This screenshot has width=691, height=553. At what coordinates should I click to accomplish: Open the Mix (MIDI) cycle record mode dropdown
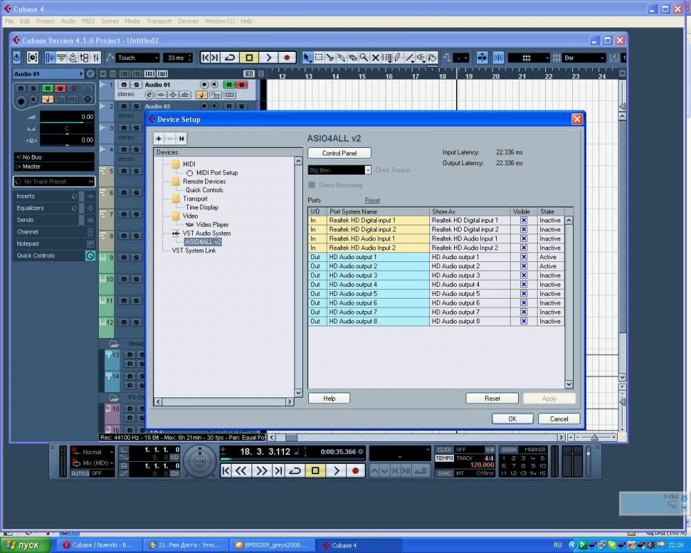[x=94, y=463]
